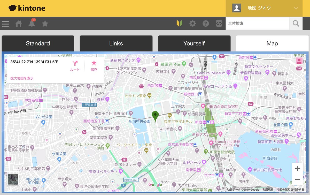The height and width of the screenshot is (195, 310).
Task: Click the 西新宿五丁目 station label
Action: (x=94, y=121)
